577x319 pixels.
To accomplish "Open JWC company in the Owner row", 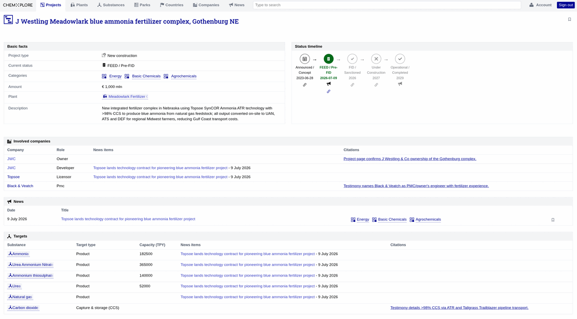I will pyautogui.click(x=11, y=159).
